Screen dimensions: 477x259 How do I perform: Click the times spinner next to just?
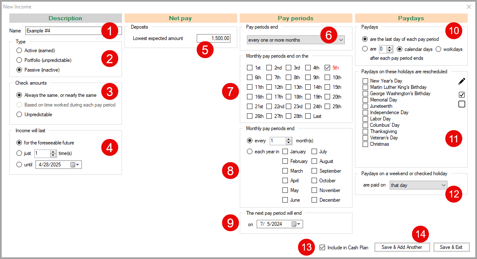[x=53, y=154]
